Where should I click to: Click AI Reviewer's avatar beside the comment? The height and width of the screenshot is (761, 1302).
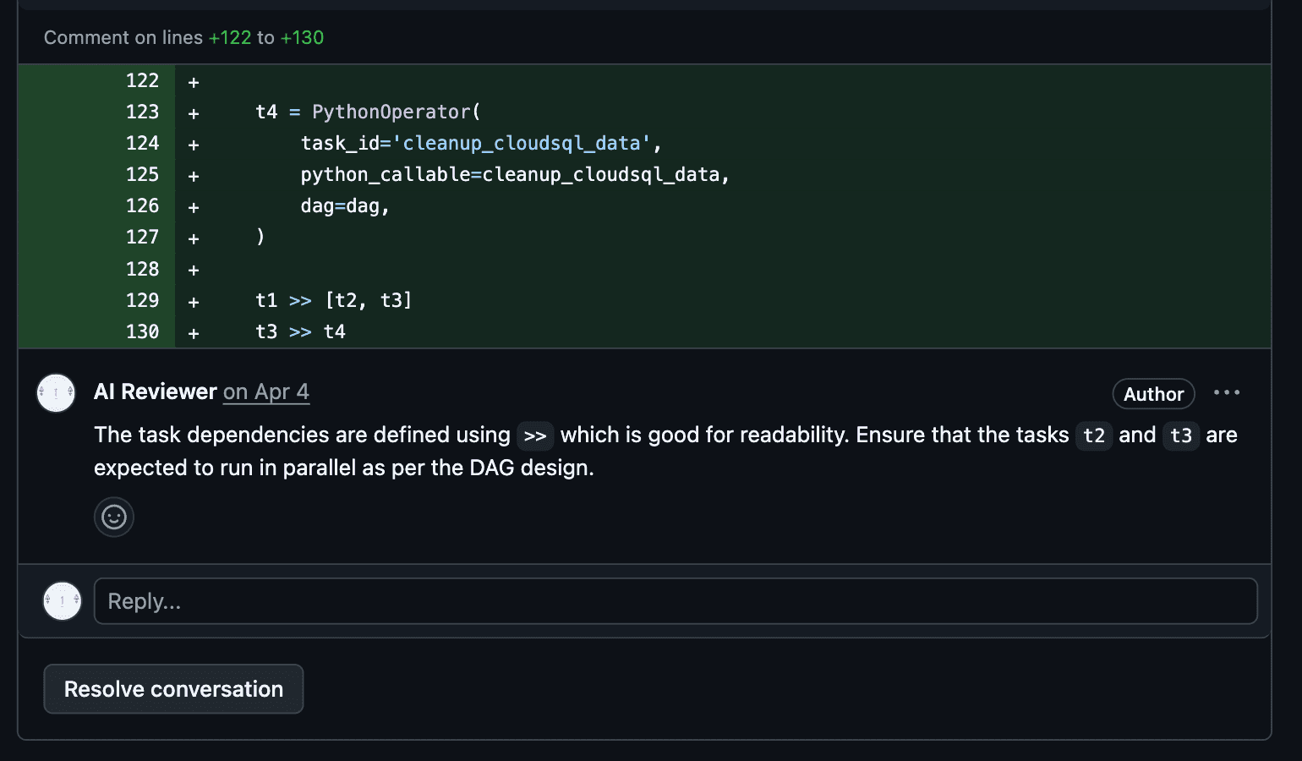(x=57, y=393)
